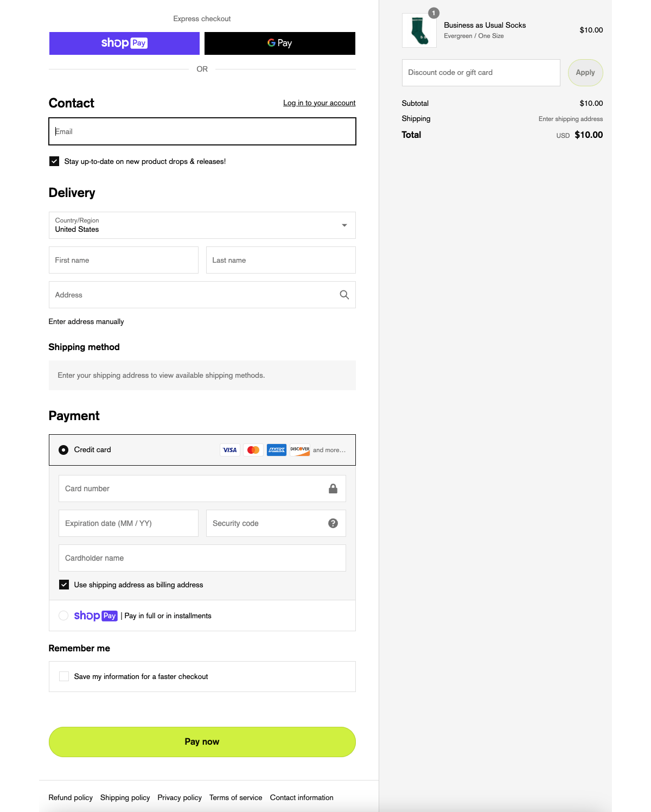Image resolution: width=651 pixels, height=812 pixels.
Task: Open the Country/Region dropdown
Action: click(202, 225)
